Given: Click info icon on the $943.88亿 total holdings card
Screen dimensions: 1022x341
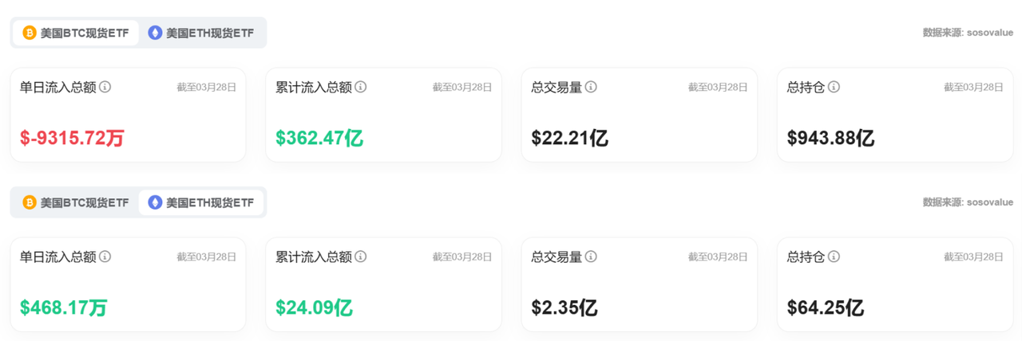Looking at the screenshot, I should pyautogui.click(x=834, y=87).
